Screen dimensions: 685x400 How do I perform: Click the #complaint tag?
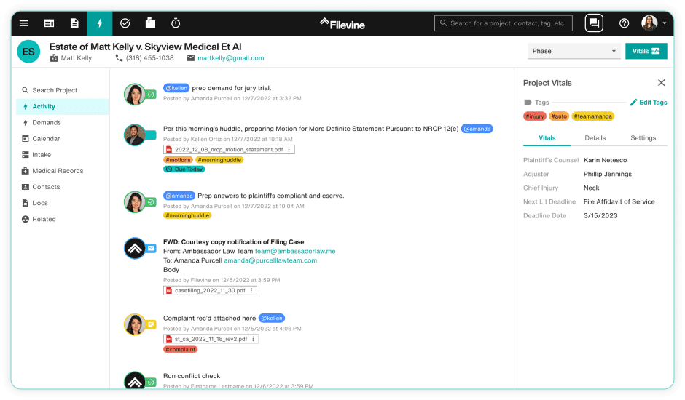point(181,349)
